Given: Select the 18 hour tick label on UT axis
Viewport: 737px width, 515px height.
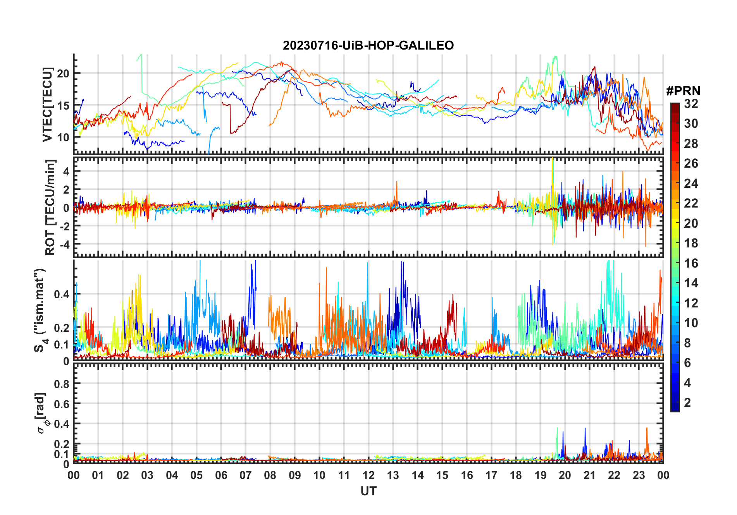Looking at the screenshot, I should (x=516, y=475).
